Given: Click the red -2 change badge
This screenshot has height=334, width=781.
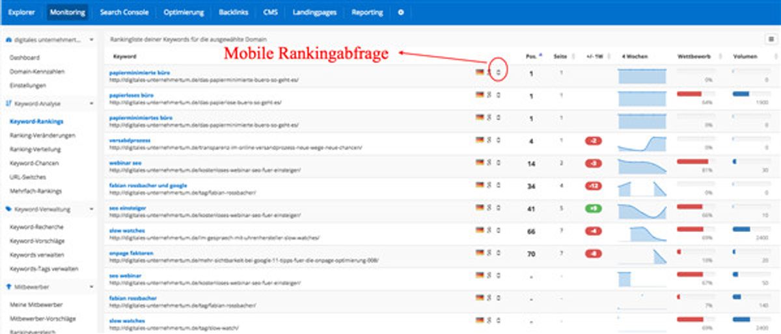Looking at the screenshot, I should click(593, 141).
